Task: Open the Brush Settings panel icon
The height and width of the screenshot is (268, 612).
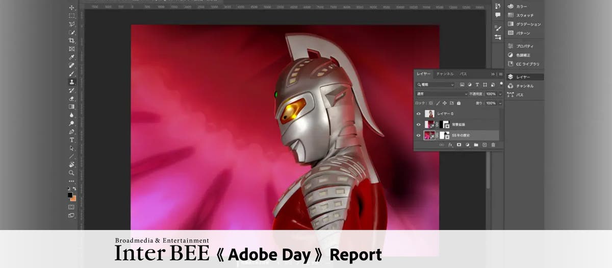Action: coord(497,28)
